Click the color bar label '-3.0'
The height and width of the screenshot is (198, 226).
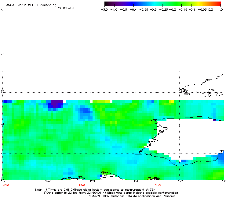coord(104,10)
